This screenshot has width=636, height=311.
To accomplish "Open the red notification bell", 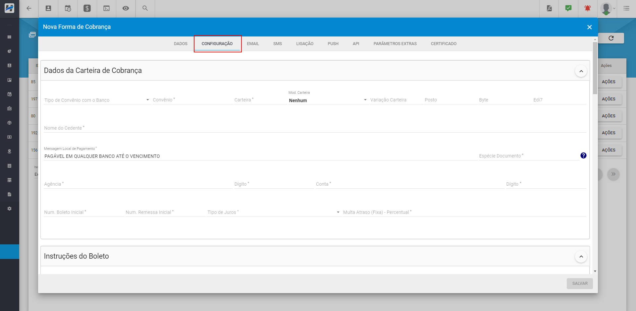I will click(588, 9).
